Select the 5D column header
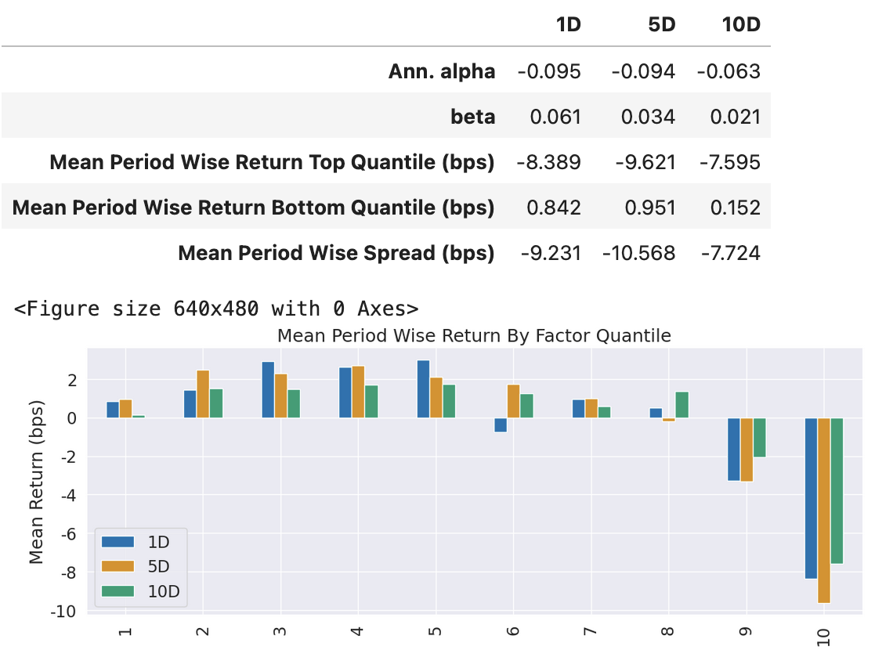The height and width of the screenshot is (661, 893). pos(661,24)
